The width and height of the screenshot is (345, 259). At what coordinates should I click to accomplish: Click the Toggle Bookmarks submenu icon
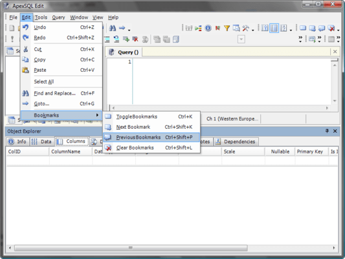pos(108,117)
